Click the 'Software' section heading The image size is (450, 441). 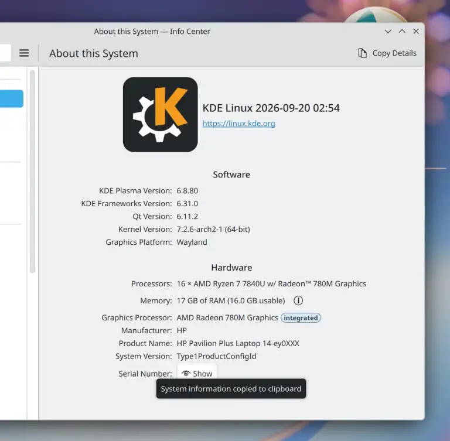pyautogui.click(x=231, y=175)
